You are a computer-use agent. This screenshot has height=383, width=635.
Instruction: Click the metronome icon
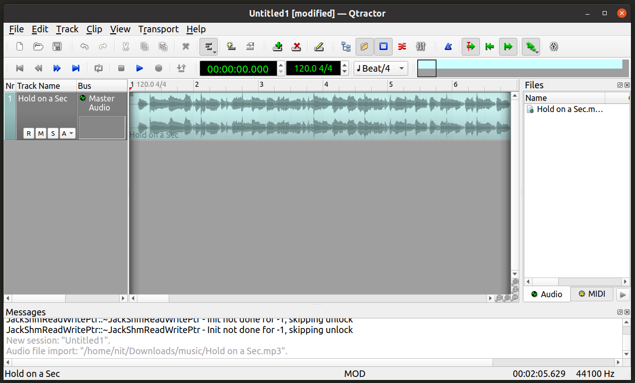click(x=448, y=47)
